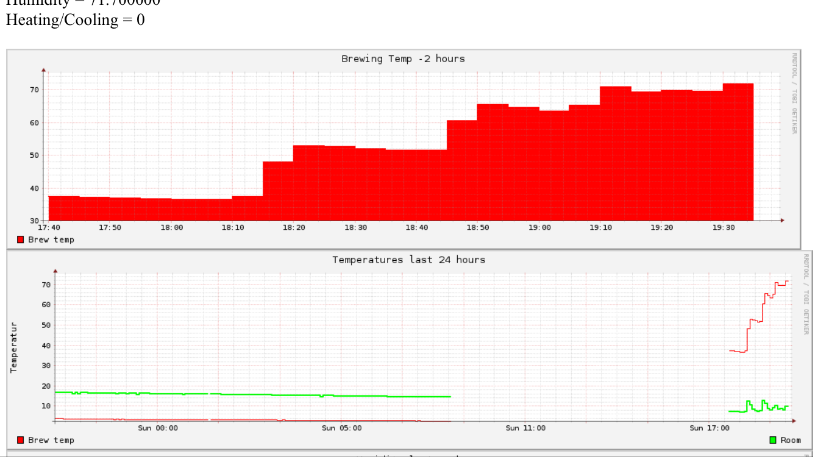This screenshot has height=457, width=813.
Task: Click the 30 y-axis label on 24 hours graph
Action: click(x=44, y=366)
